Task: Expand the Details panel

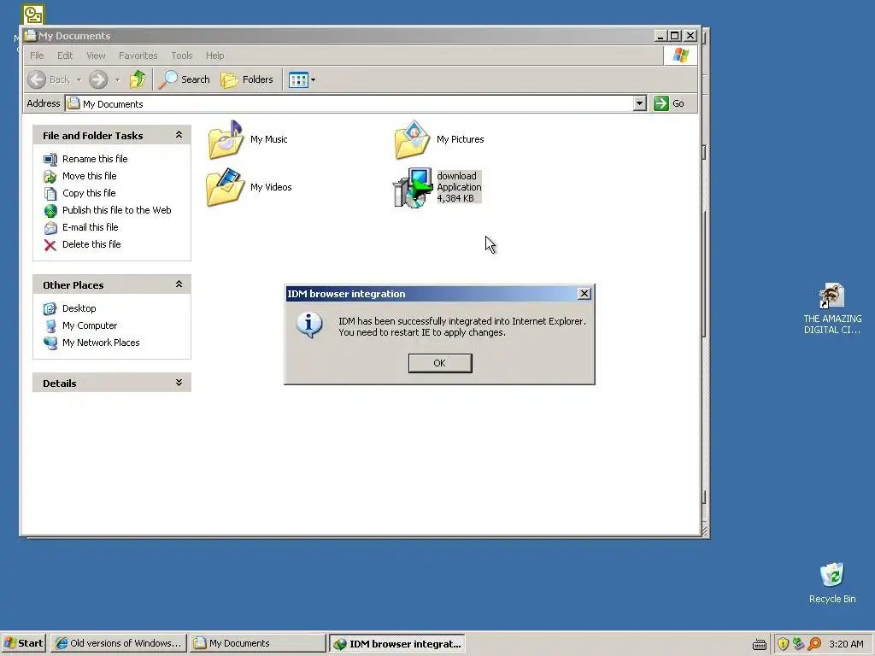Action: [179, 383]
